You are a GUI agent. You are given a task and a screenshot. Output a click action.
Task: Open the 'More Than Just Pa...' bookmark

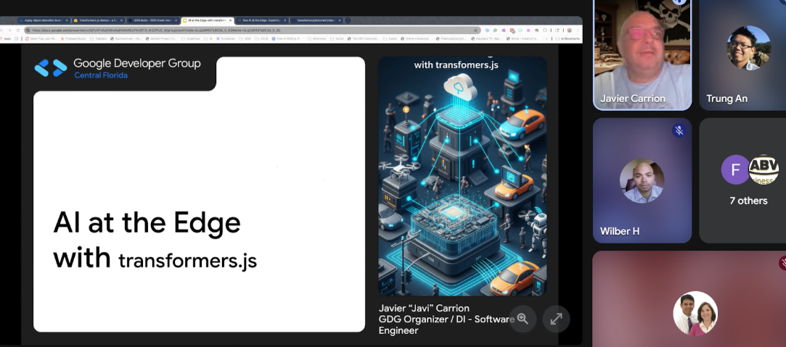(x=41, y=38)
